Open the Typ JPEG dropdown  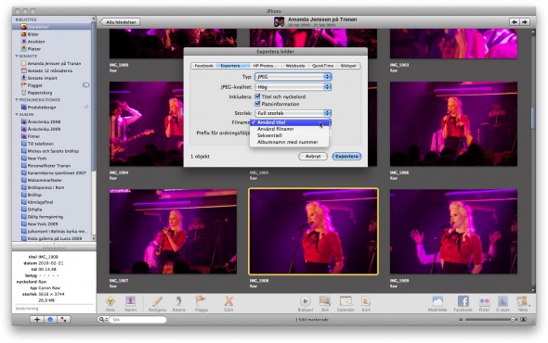[x=293, y=76]
